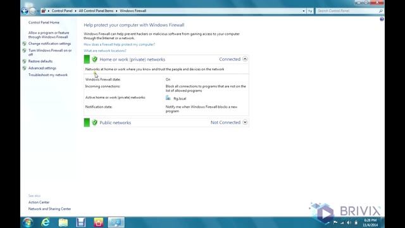Expand the arrow before the Control Panel breadcrumb
The image size is (405, 228).
click(49, 11)
